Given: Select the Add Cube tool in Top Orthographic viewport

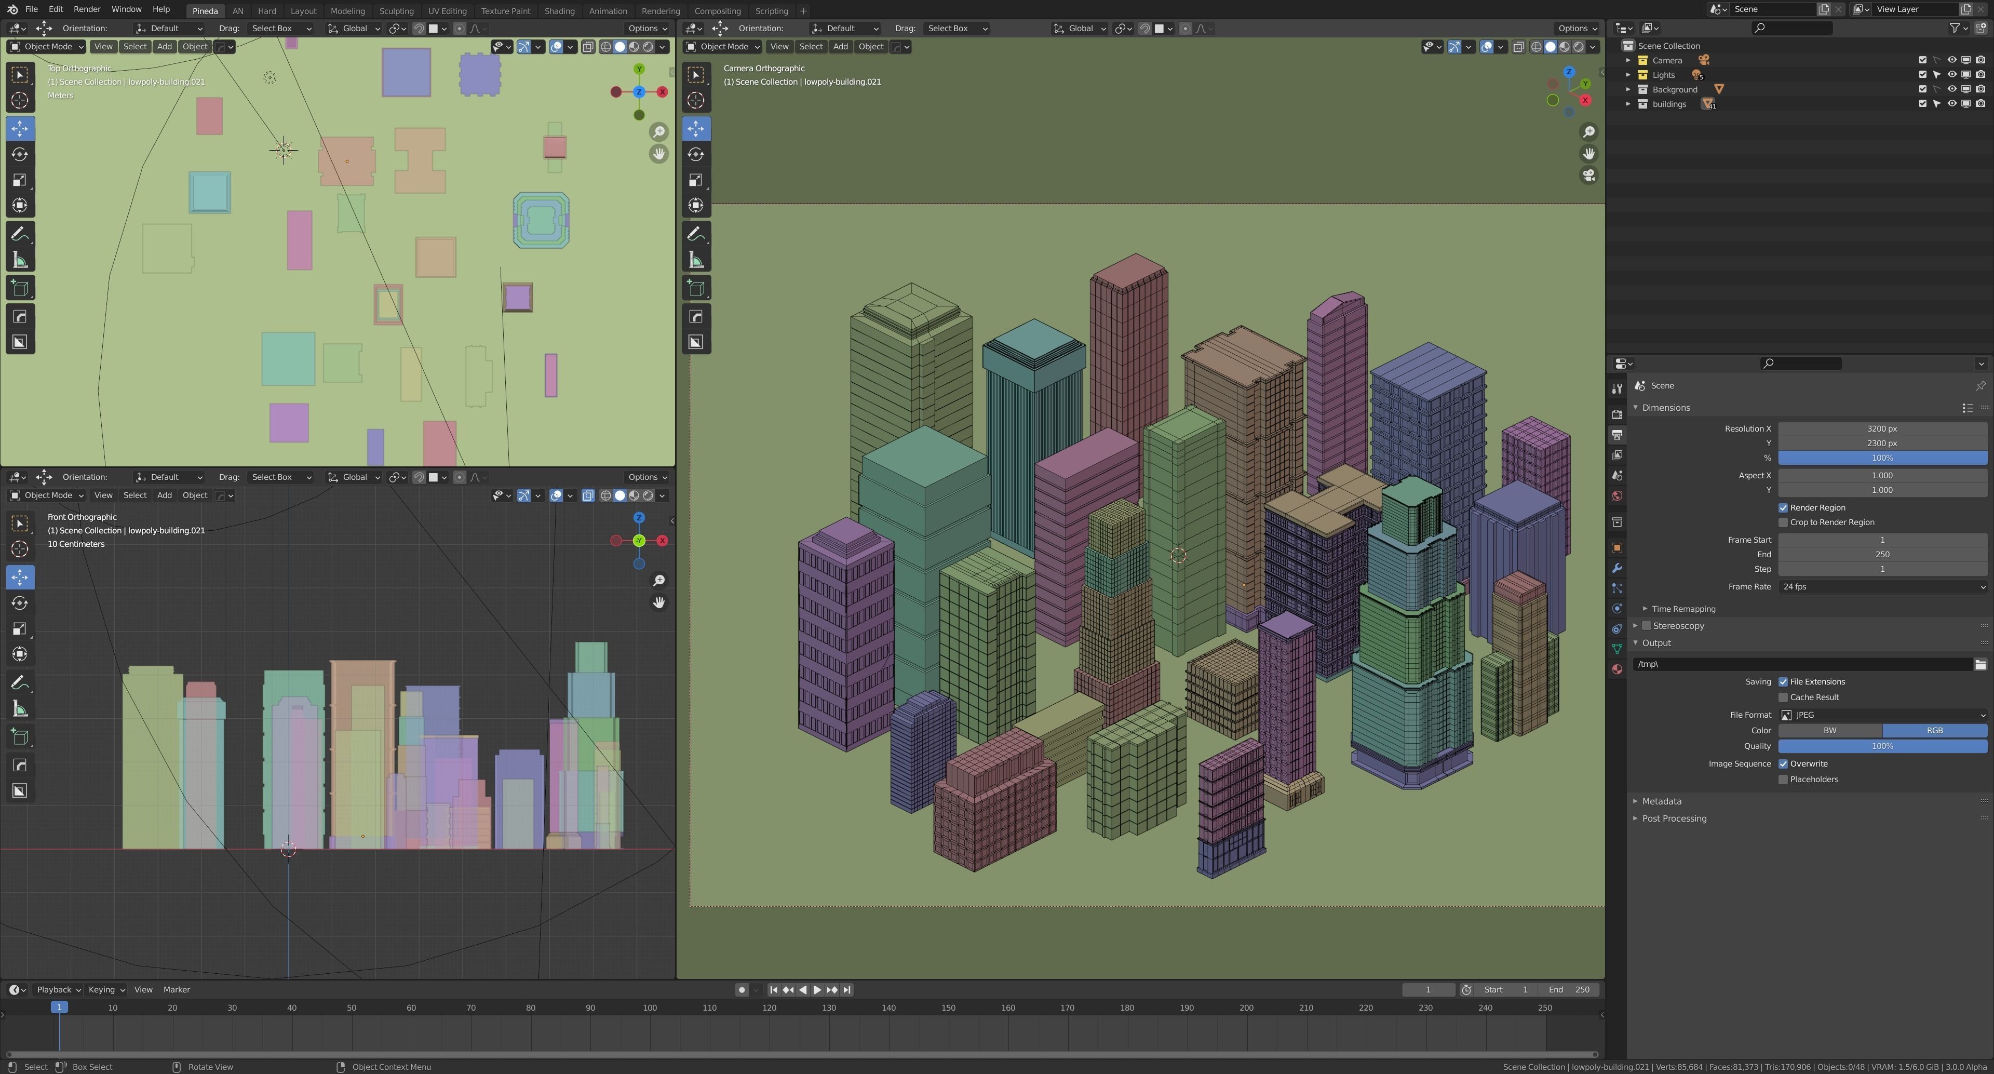Looking at the screenshot, I should [x=20, y=288].
